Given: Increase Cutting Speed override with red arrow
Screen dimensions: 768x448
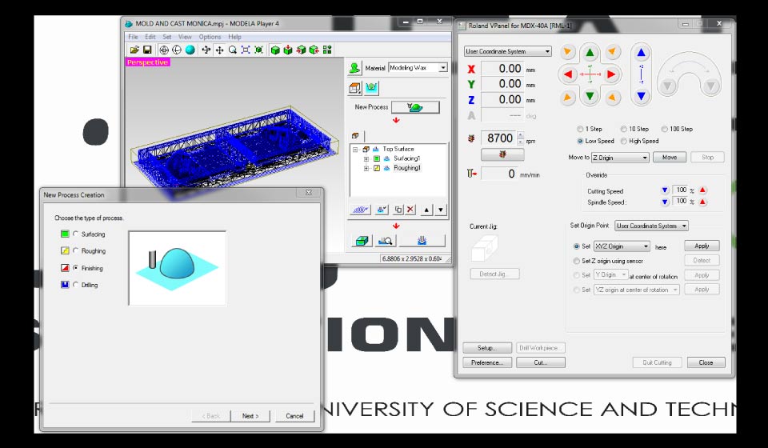Looking at the screenshot, I should (702, 190).
